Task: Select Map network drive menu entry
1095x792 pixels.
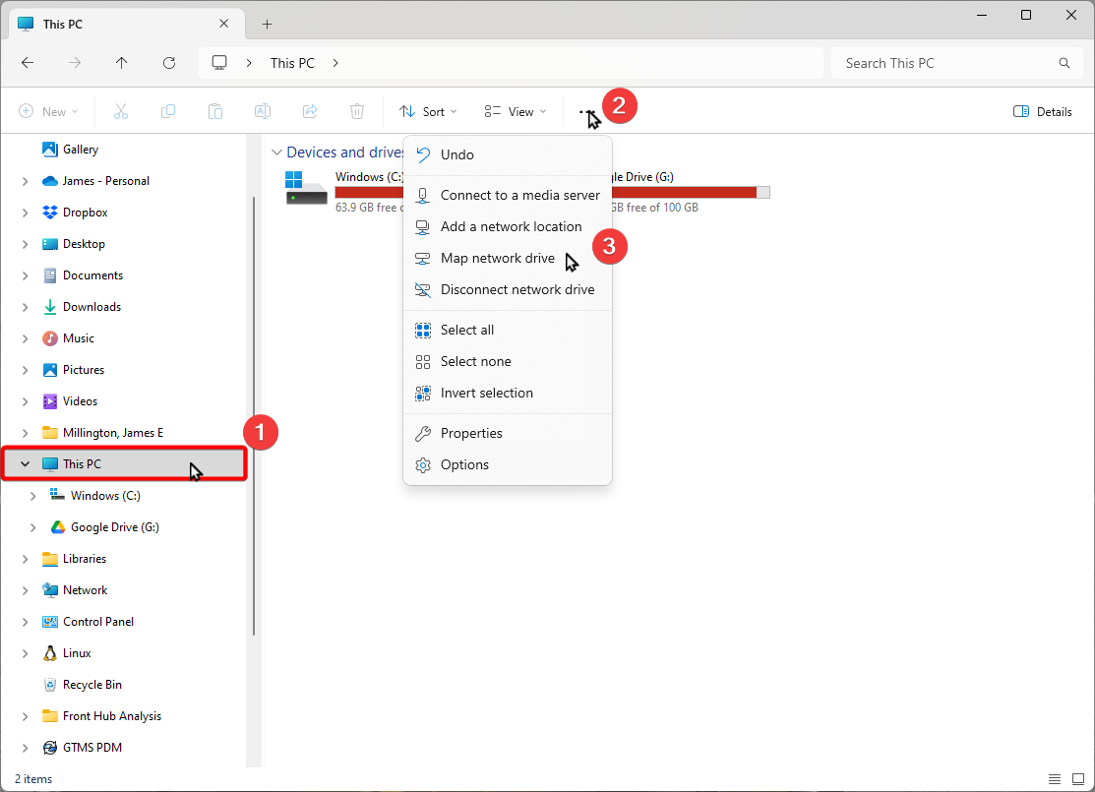Action: (497, 259)
